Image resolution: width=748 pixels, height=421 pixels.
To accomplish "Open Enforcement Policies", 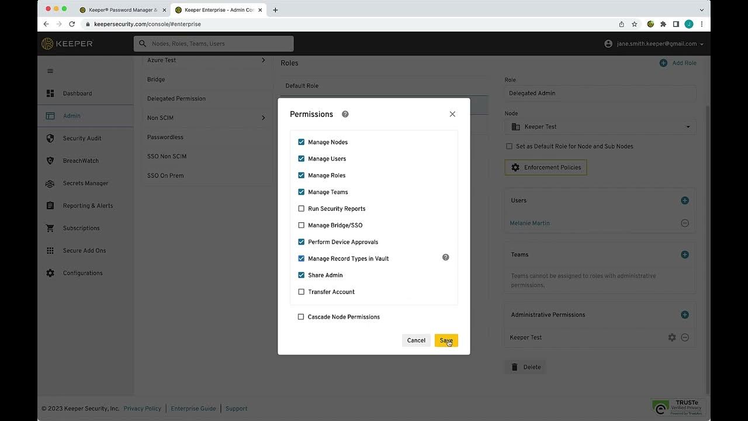I will click(x=546, y=167).
